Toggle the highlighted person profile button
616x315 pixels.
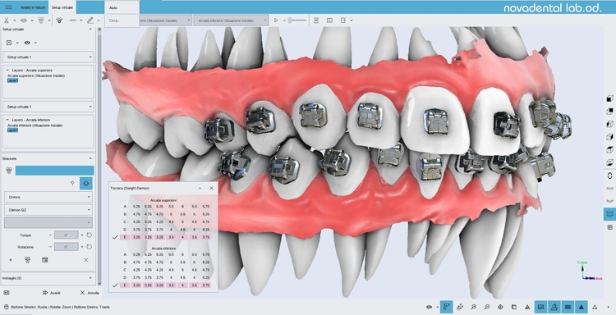(554, 307)
